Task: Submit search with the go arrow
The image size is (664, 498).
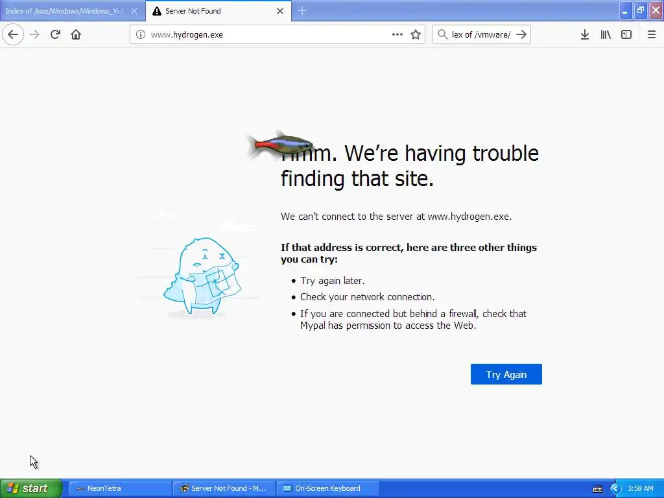Action: (x=521, y=34)
